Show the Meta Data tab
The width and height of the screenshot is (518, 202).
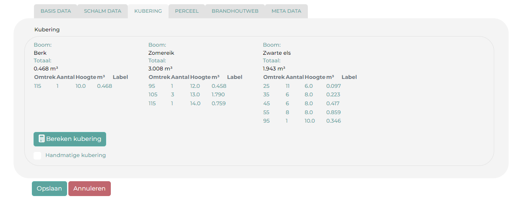286,11
